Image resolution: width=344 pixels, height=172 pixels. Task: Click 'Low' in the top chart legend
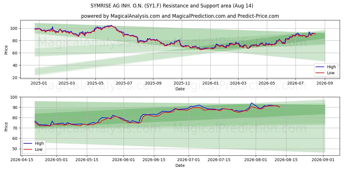(x=331, y=73)
